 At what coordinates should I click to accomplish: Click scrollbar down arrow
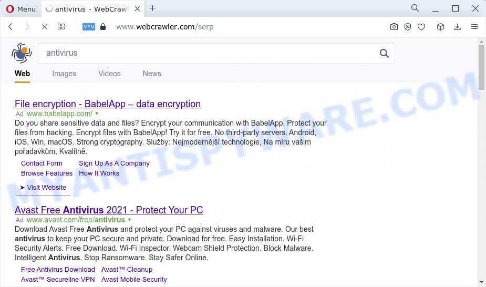481,282
